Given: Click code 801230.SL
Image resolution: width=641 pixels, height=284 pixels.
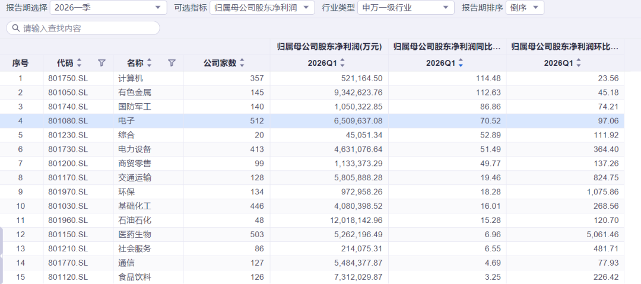Looking at the screenshot, I should coord(68,135).
